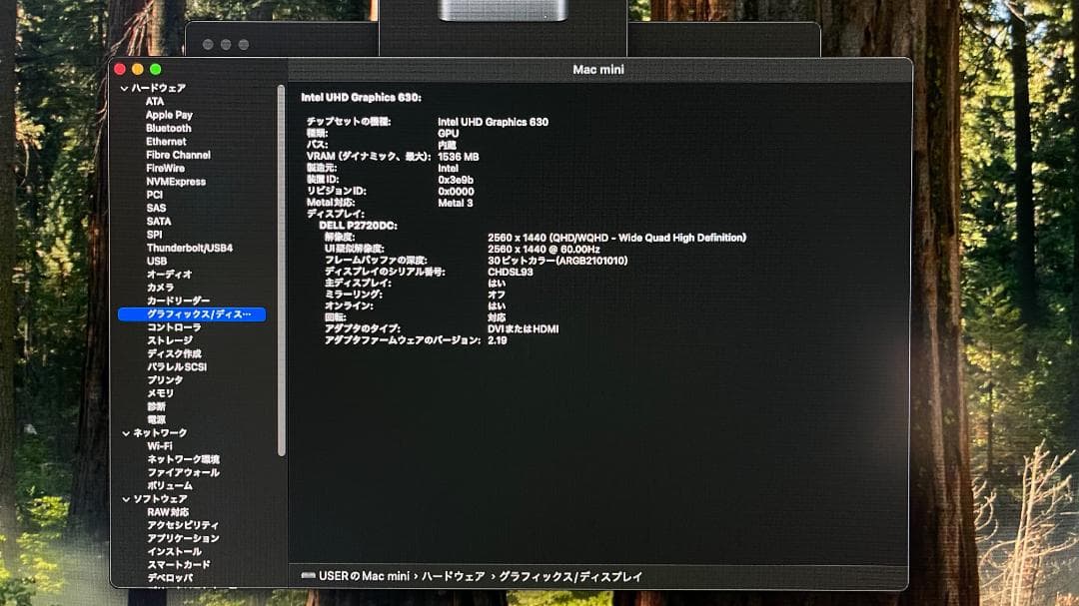Select RAW対応 in the sidebar
This screenshot has width=1079, height=606.
(168, 512)
